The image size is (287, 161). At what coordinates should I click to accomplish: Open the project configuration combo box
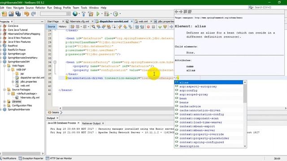(55, 14)
